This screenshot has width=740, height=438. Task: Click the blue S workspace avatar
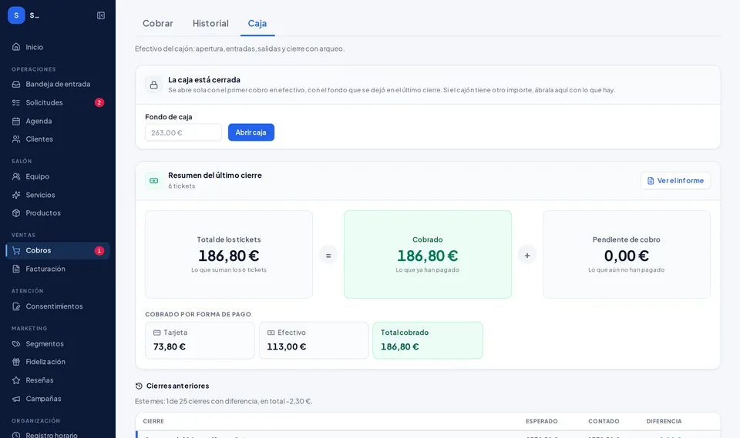[16, 15]
